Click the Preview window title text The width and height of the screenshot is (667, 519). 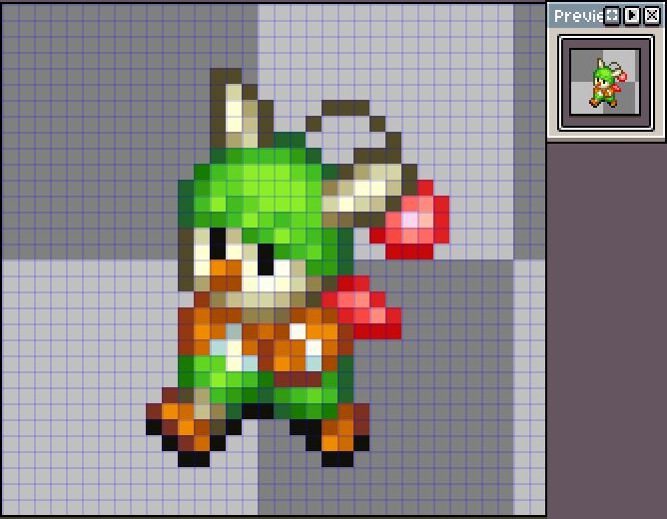[x=579, y=16]
